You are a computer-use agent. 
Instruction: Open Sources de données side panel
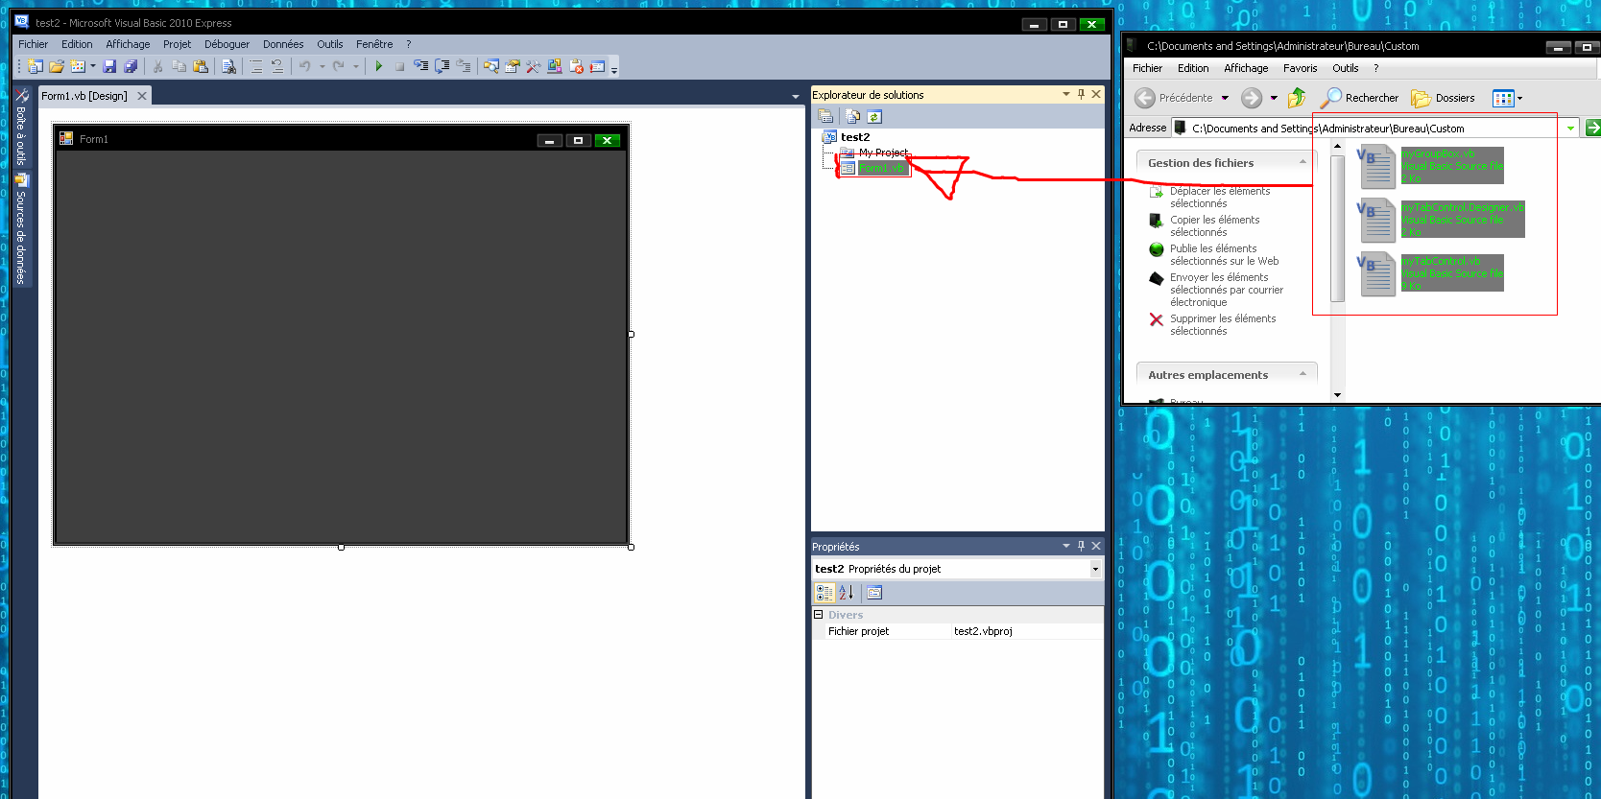tap(21, 229)
